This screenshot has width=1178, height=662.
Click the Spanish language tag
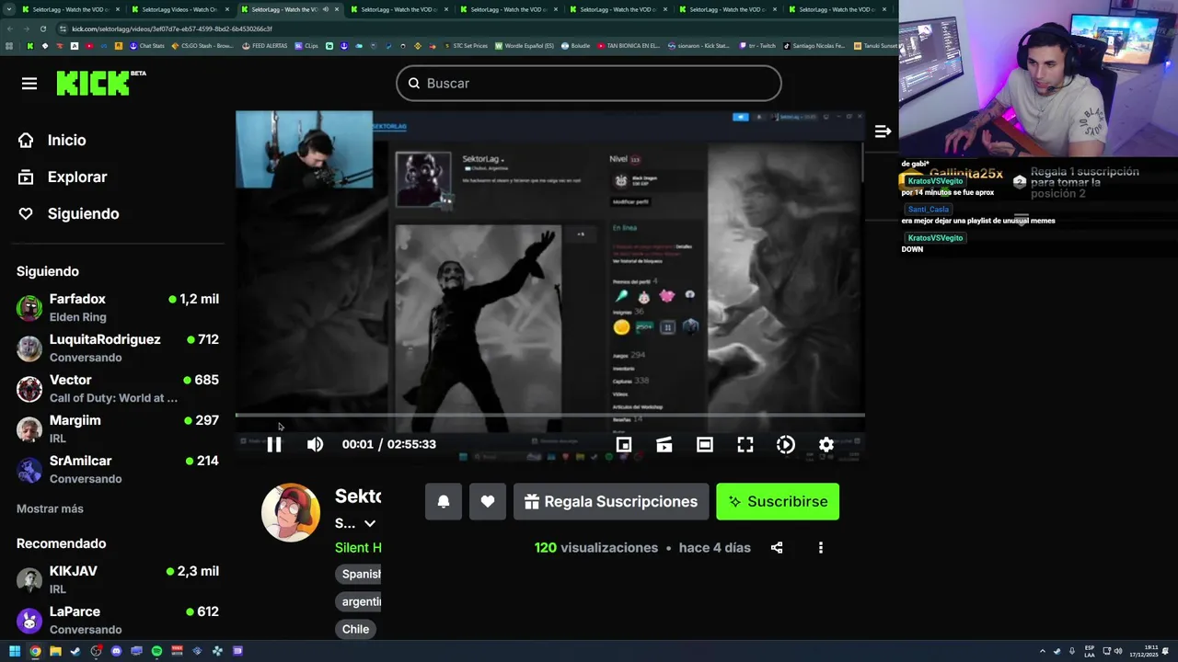pos(359,574)
